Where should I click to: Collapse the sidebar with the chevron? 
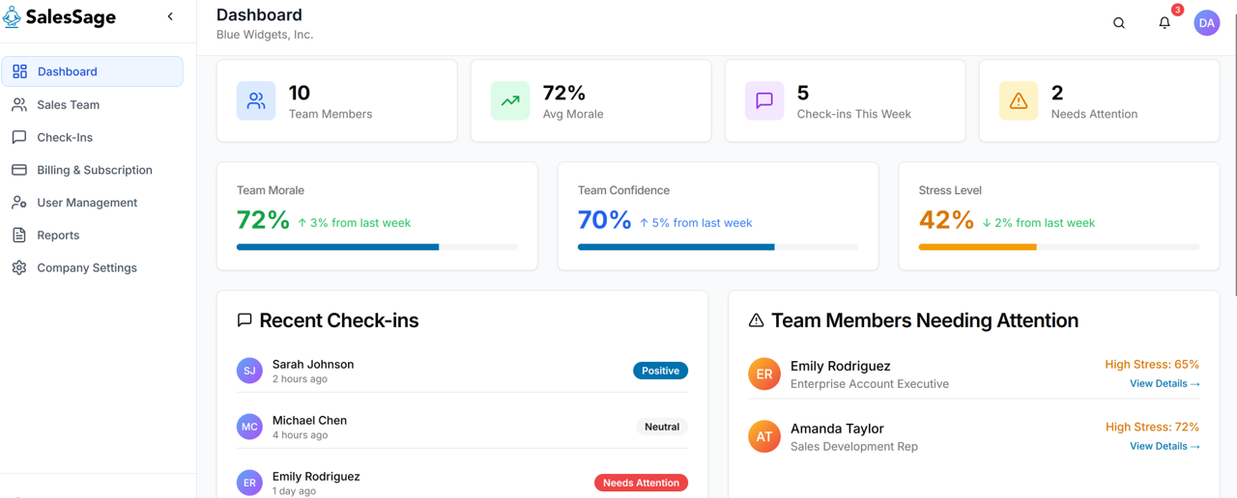(171, 16)
